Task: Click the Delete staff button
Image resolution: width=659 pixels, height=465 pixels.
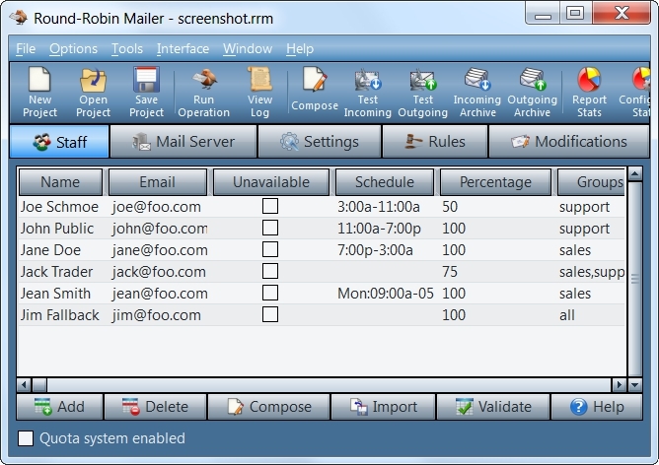Action: tap(155, 407)
